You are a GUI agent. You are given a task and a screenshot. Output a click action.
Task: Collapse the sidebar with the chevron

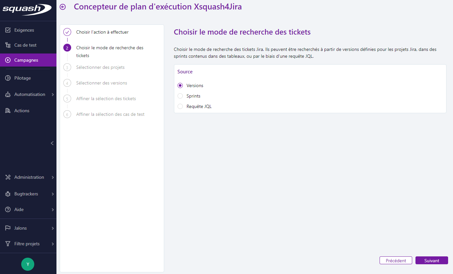[x=52, y=143]
